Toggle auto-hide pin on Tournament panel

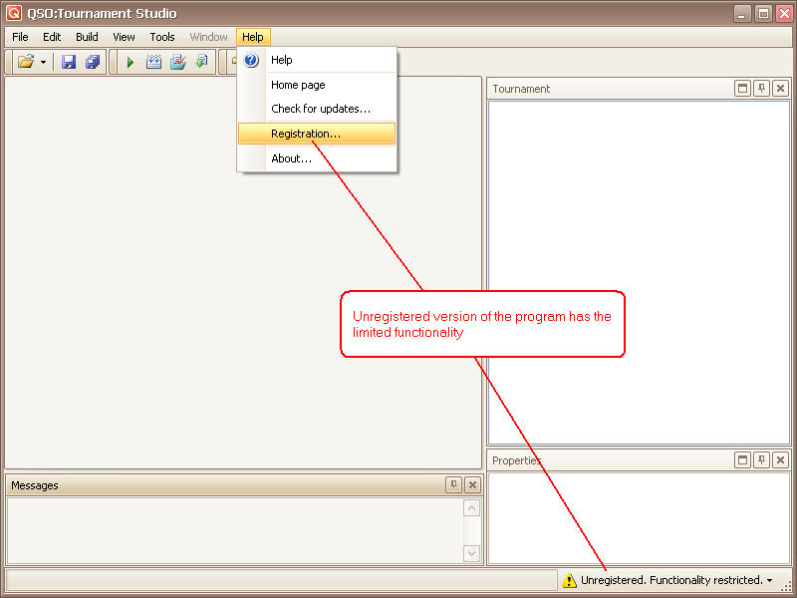[761, 89]
